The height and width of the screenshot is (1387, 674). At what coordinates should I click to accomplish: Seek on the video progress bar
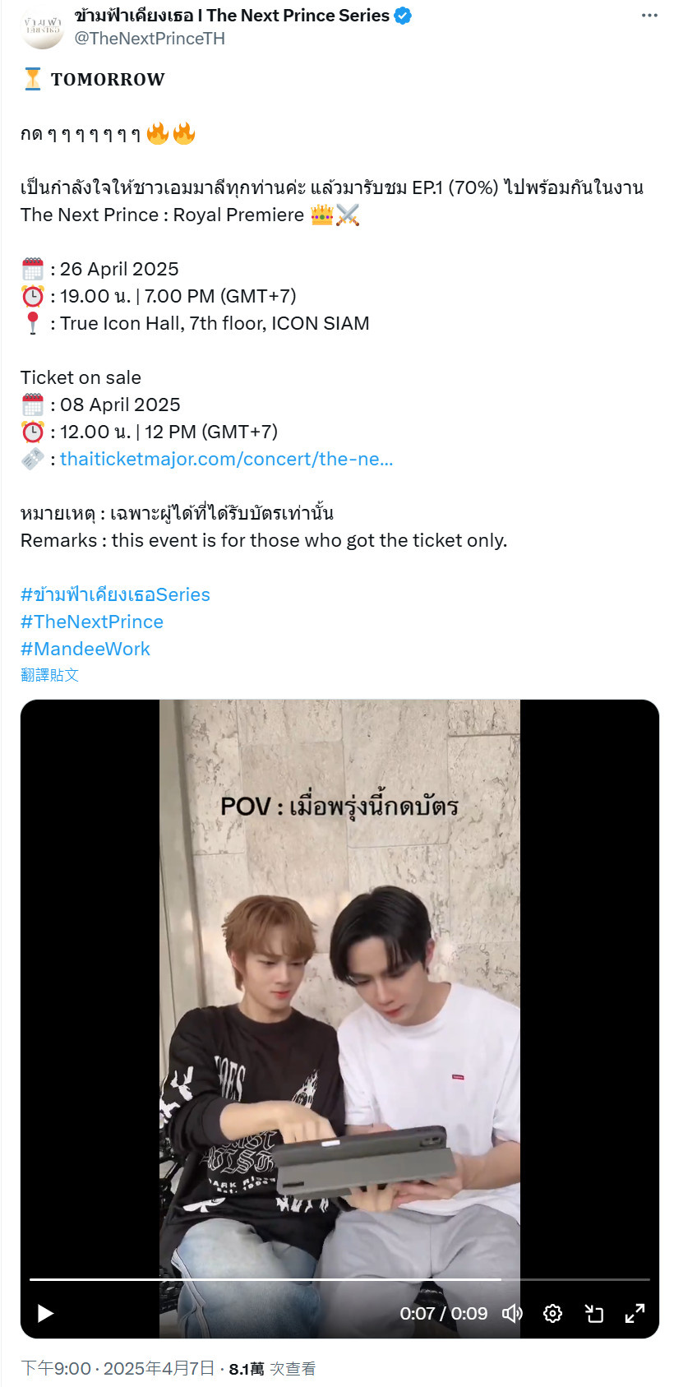pos(339,1279)
